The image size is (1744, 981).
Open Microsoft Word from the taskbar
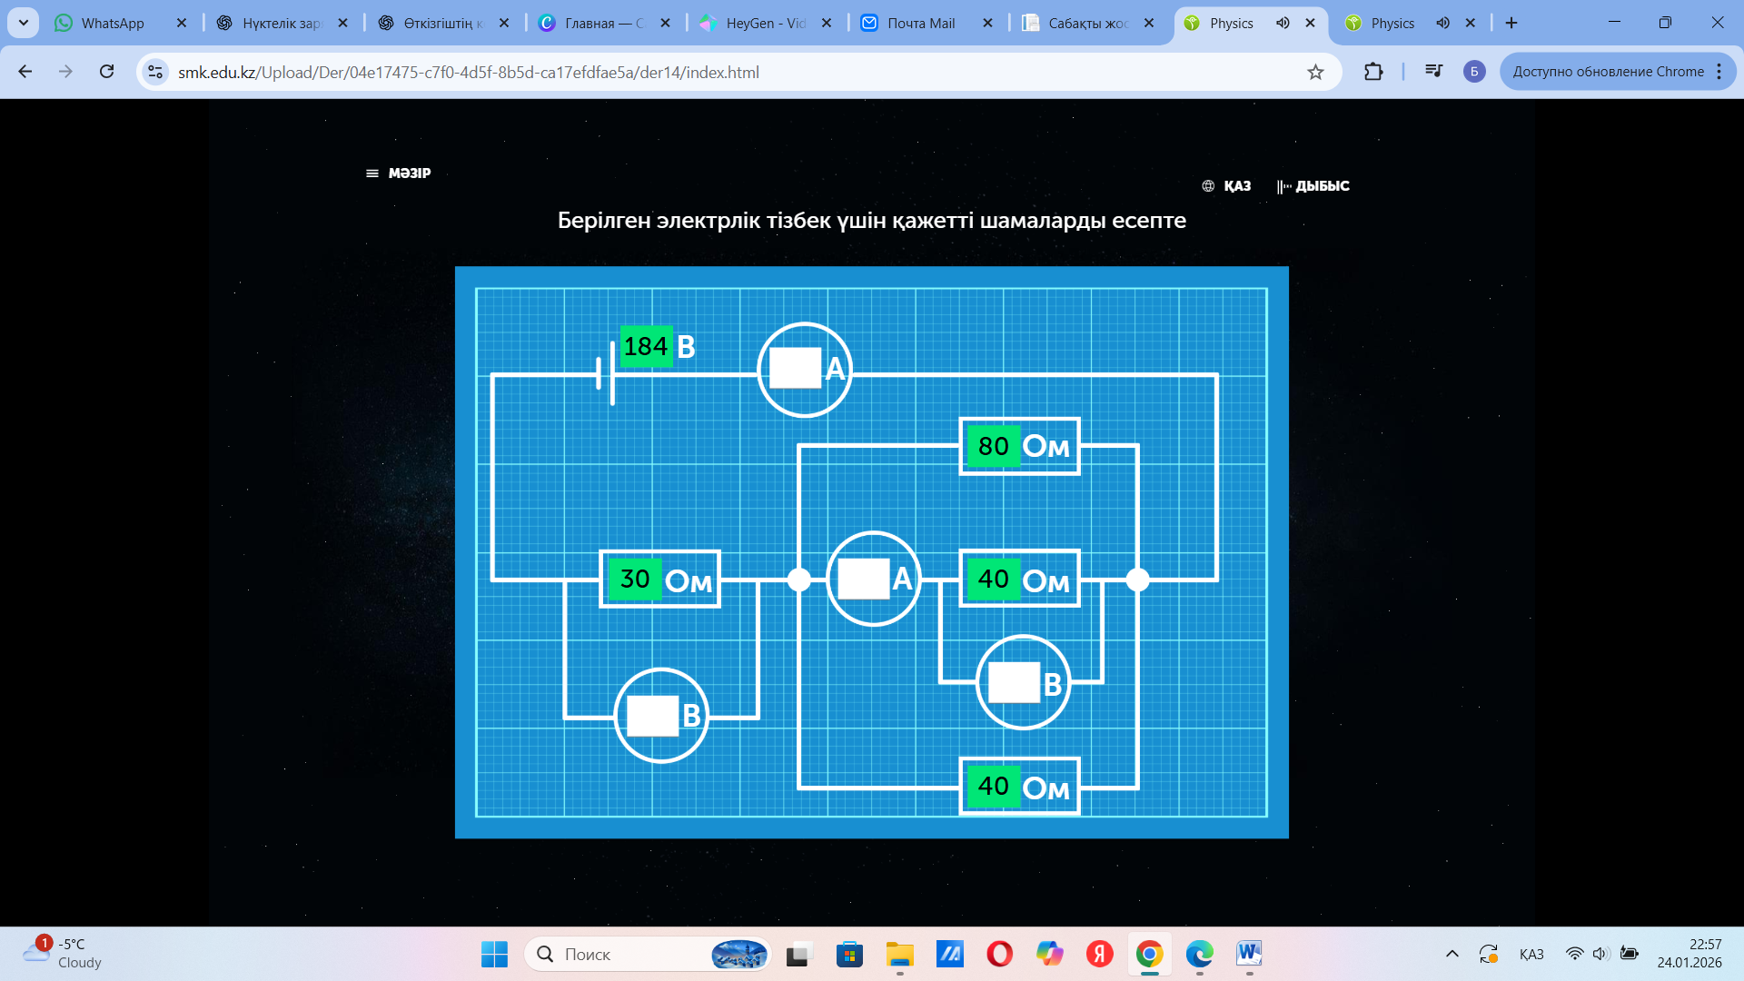pyautogui.click(x=1249, y=954)
